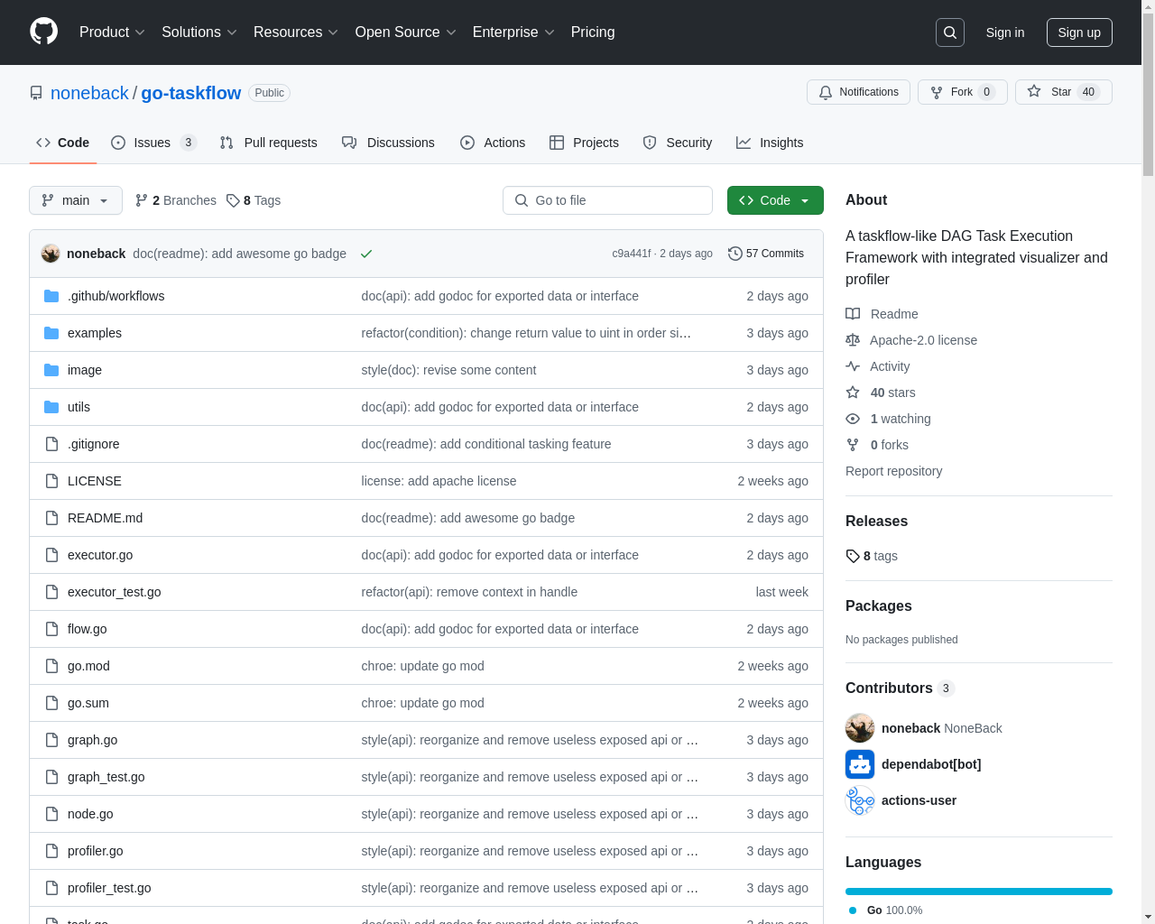Open the search magnifier icon in header

[x=950, y=32]
